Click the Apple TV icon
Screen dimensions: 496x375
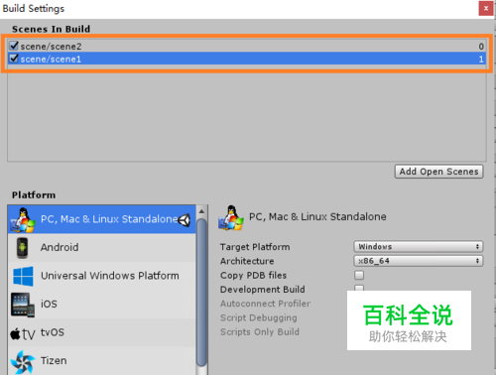[23, 333]
